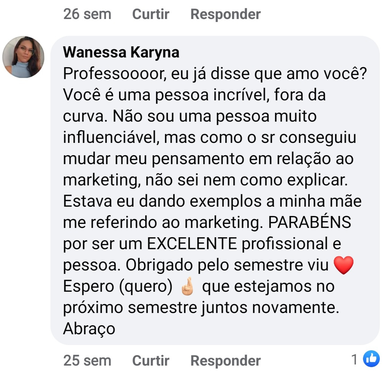Click the word influenciável in the comment
This screenshot has height=382, width=382.
[x=111, y=137]
